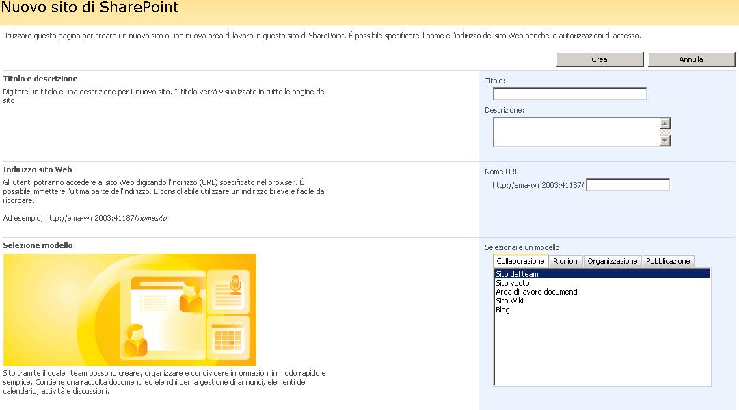
Task: Click the Crea button
Action: [600, 59]
